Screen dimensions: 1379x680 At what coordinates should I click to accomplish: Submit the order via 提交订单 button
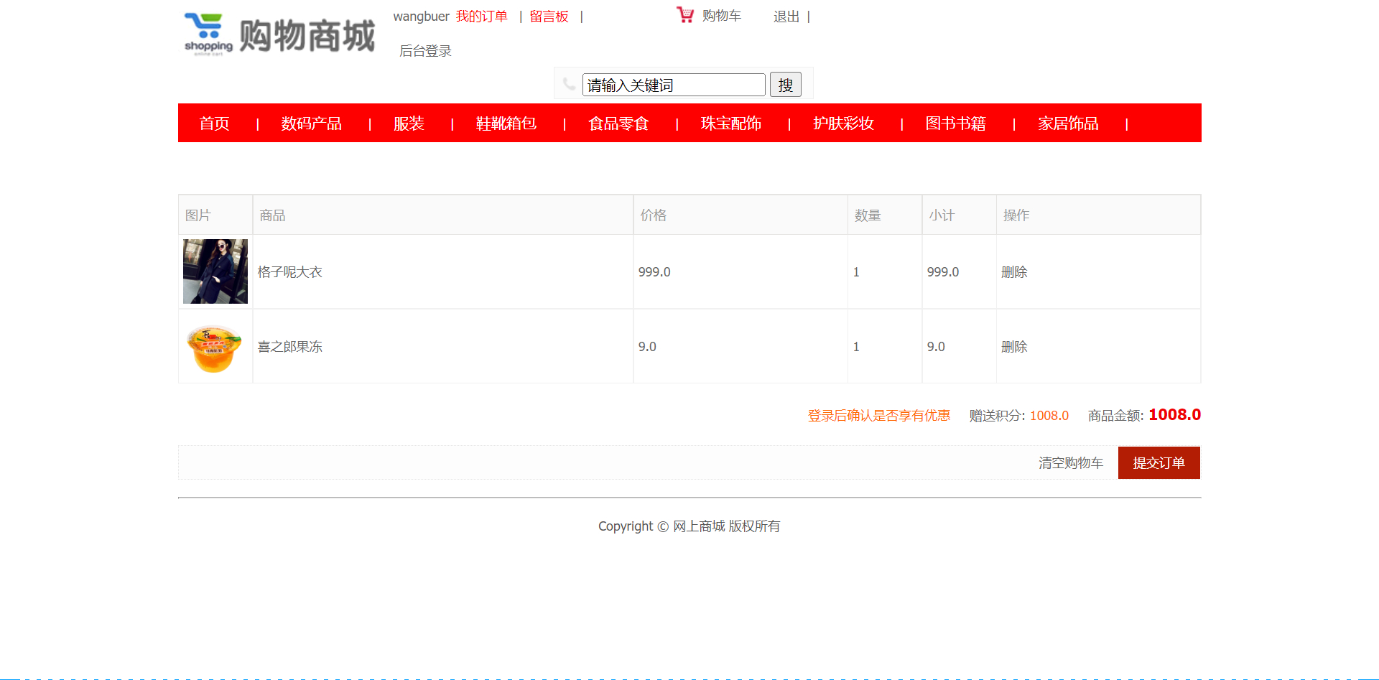click(1159, 462)
